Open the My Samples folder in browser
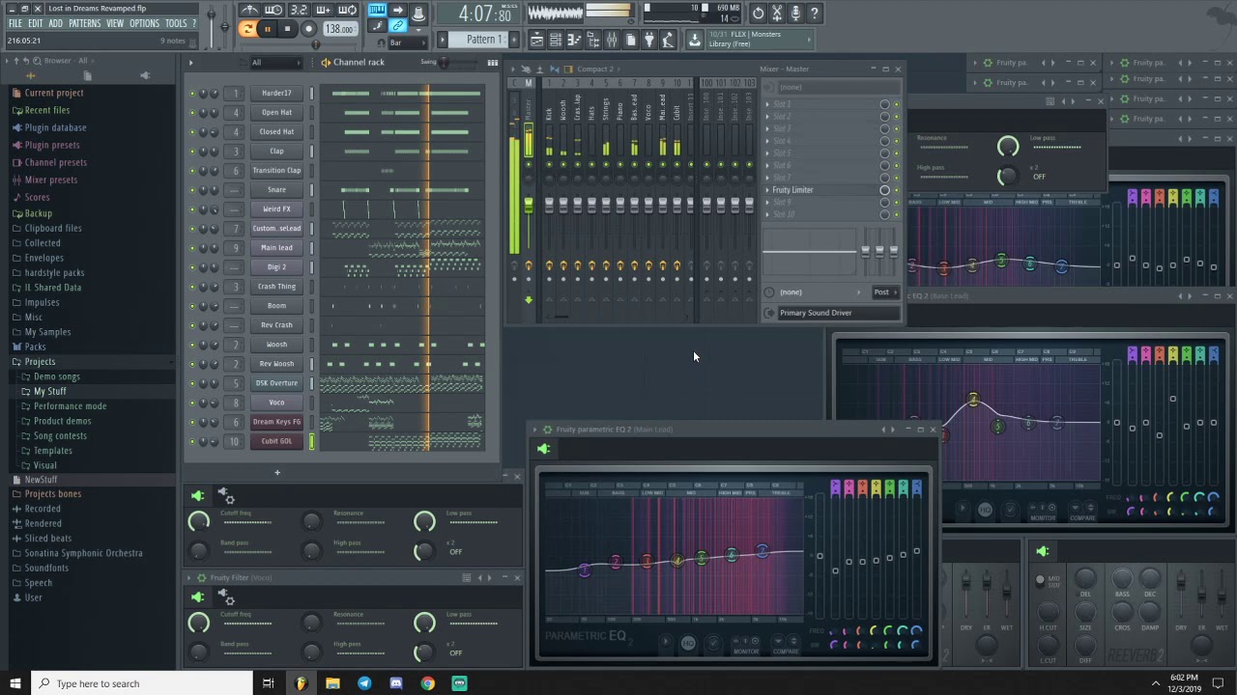1237x695 pixels. point(47,332)
